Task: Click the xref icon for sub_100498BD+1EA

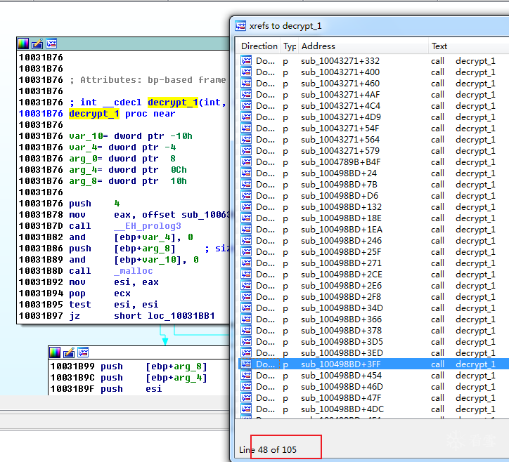Action: 246,229
